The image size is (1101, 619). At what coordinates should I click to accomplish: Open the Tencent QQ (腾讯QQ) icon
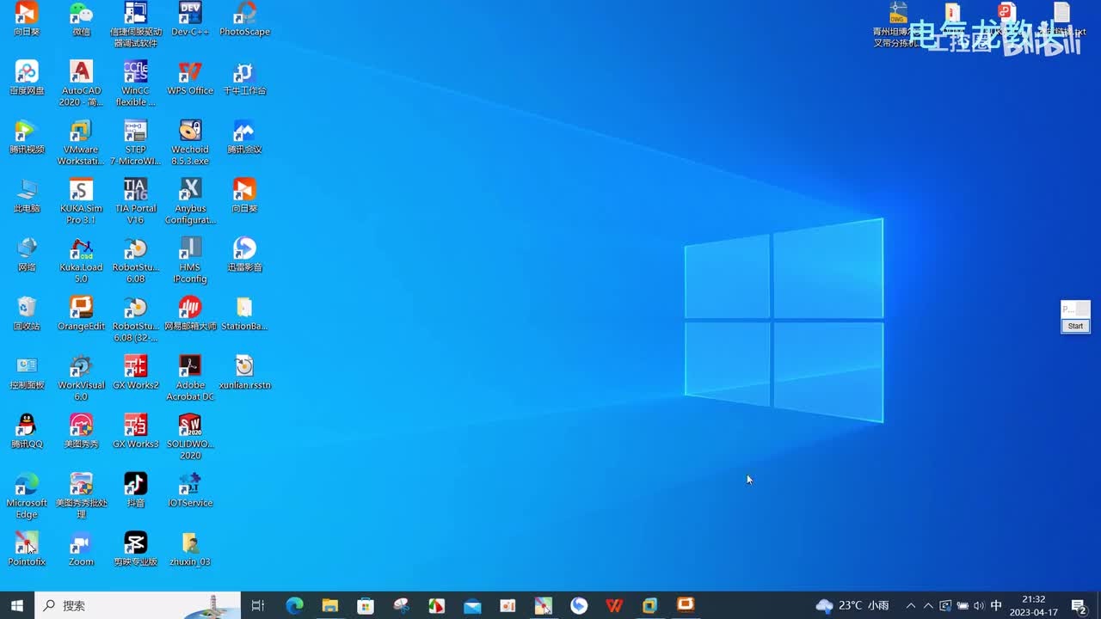click(x=27, y=432)
